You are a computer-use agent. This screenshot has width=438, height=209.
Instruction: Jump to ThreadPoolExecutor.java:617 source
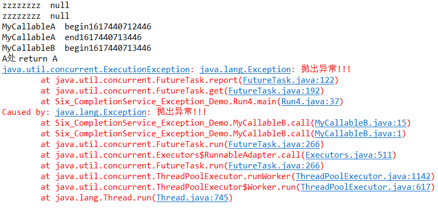tap(366, 187)
